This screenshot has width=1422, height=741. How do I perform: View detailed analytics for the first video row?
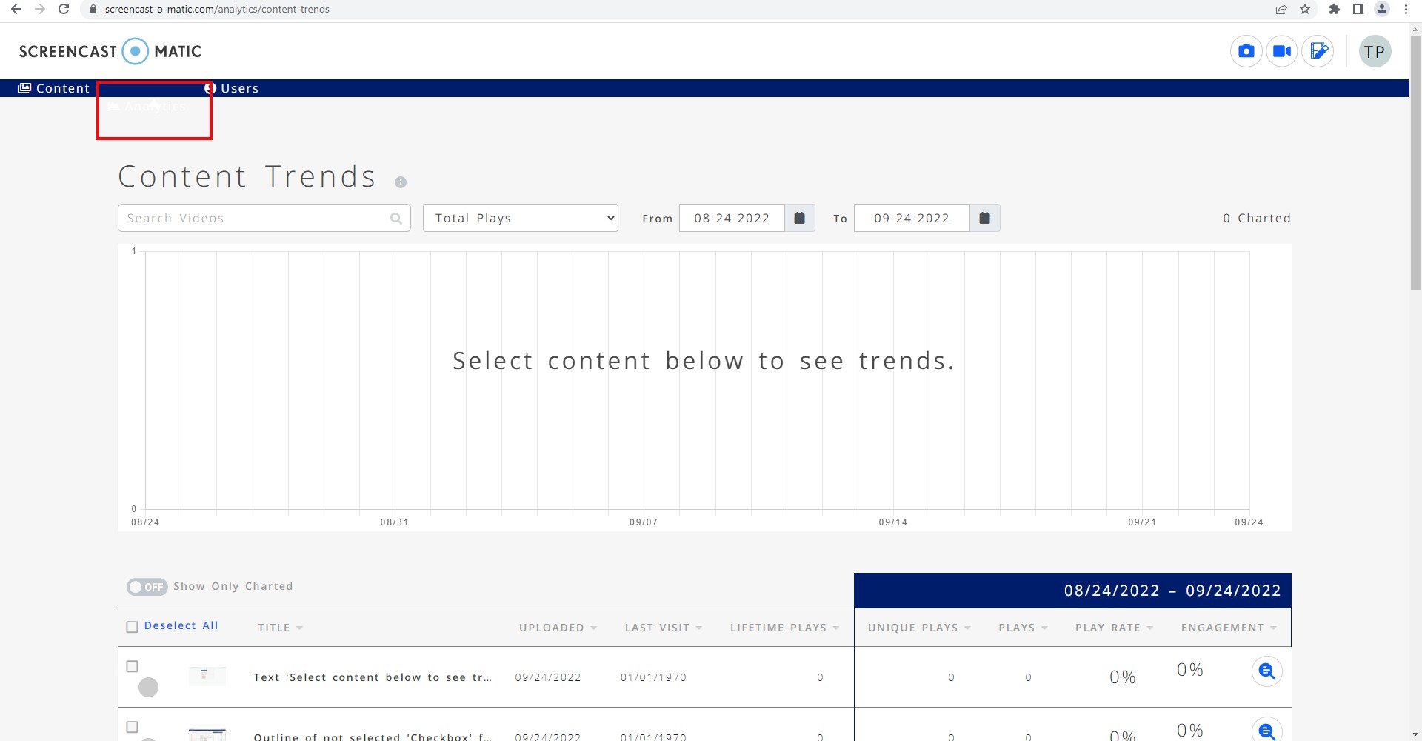1266,671
